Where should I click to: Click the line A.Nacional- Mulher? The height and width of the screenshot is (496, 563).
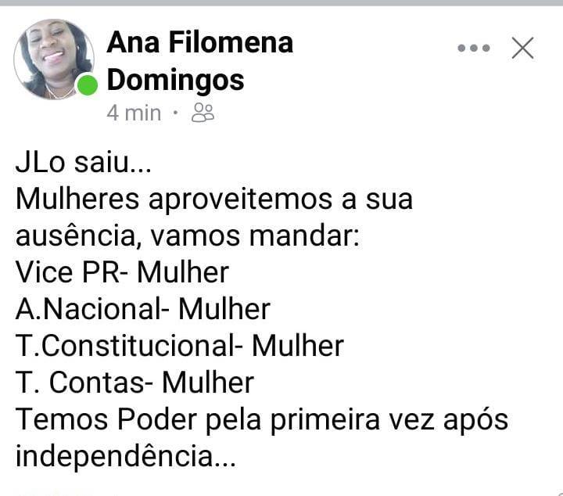(143, 309)
